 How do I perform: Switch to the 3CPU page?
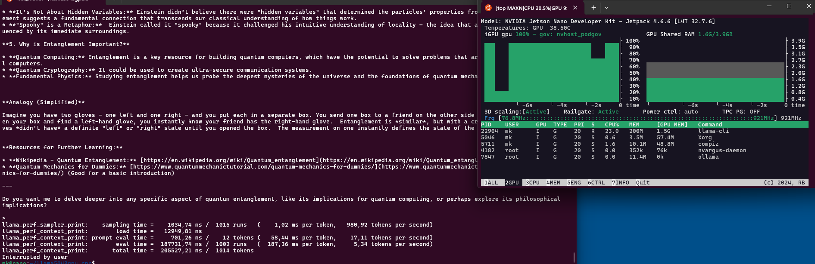point(532,183)
